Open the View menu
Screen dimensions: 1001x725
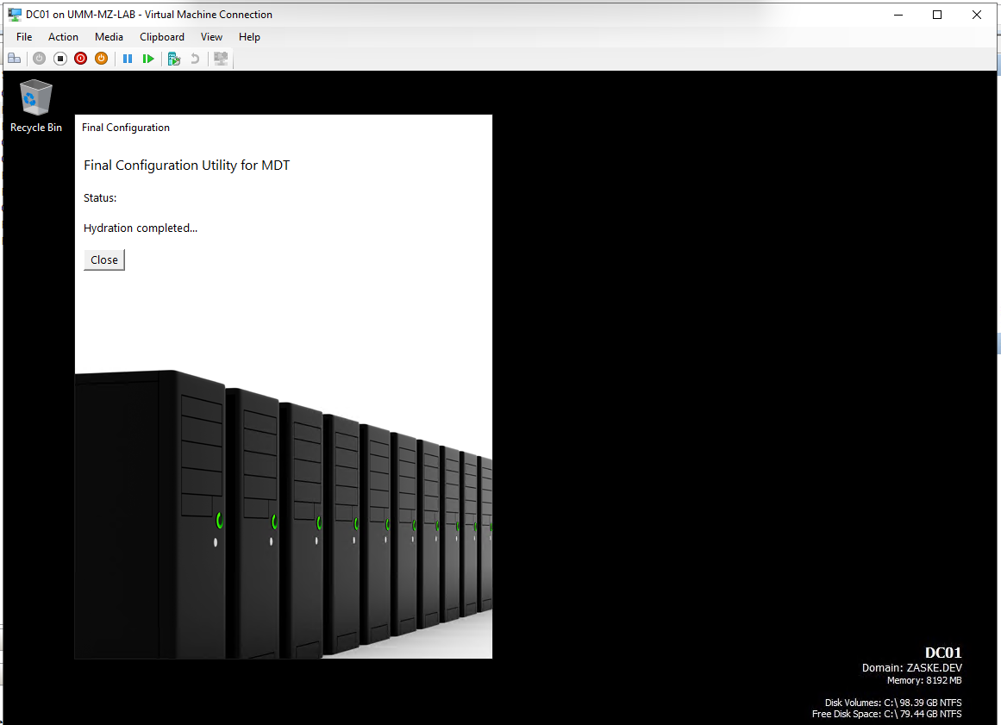(x=211, y=37)
